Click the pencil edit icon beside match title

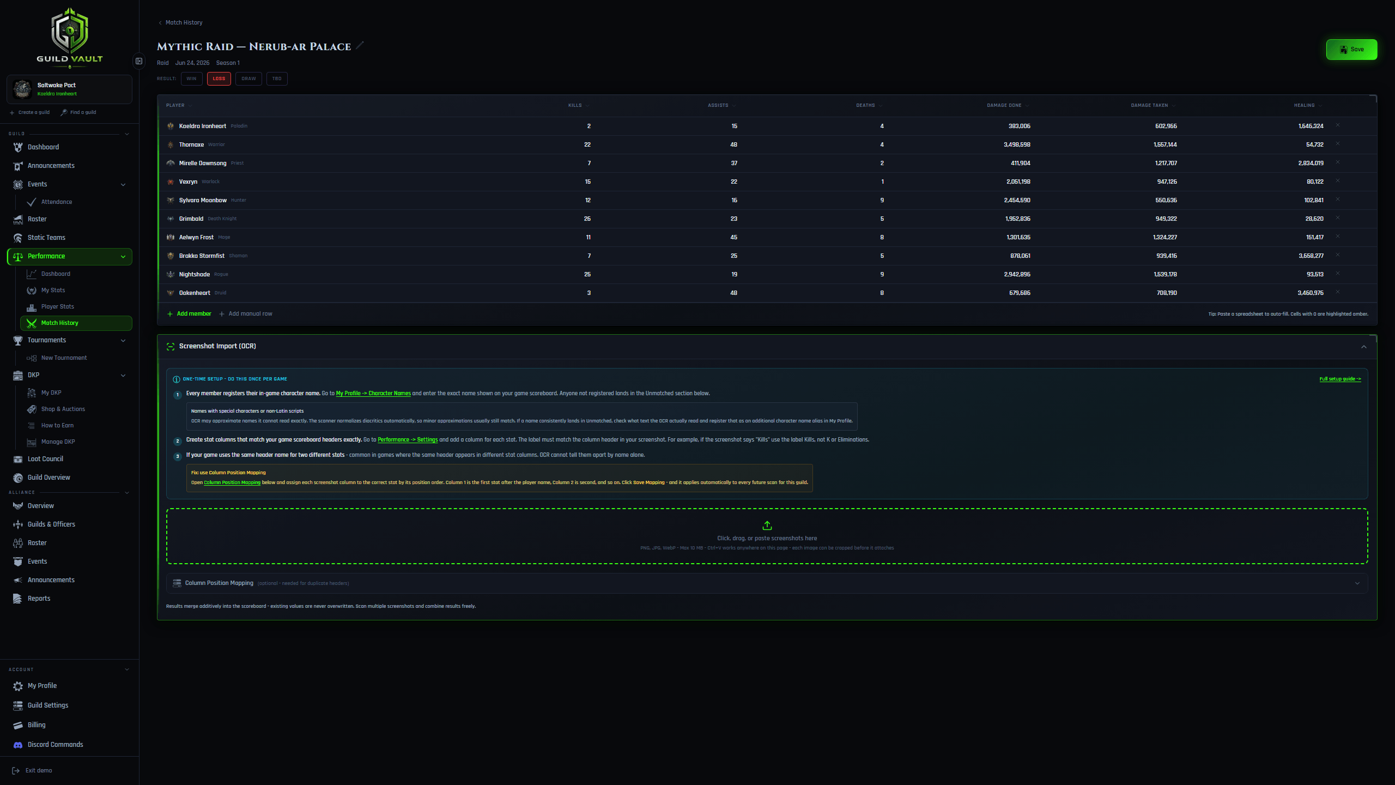click(x=360, y=46)
